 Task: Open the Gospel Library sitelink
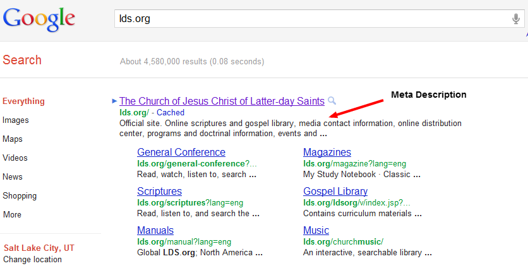[x=335, y=191]
